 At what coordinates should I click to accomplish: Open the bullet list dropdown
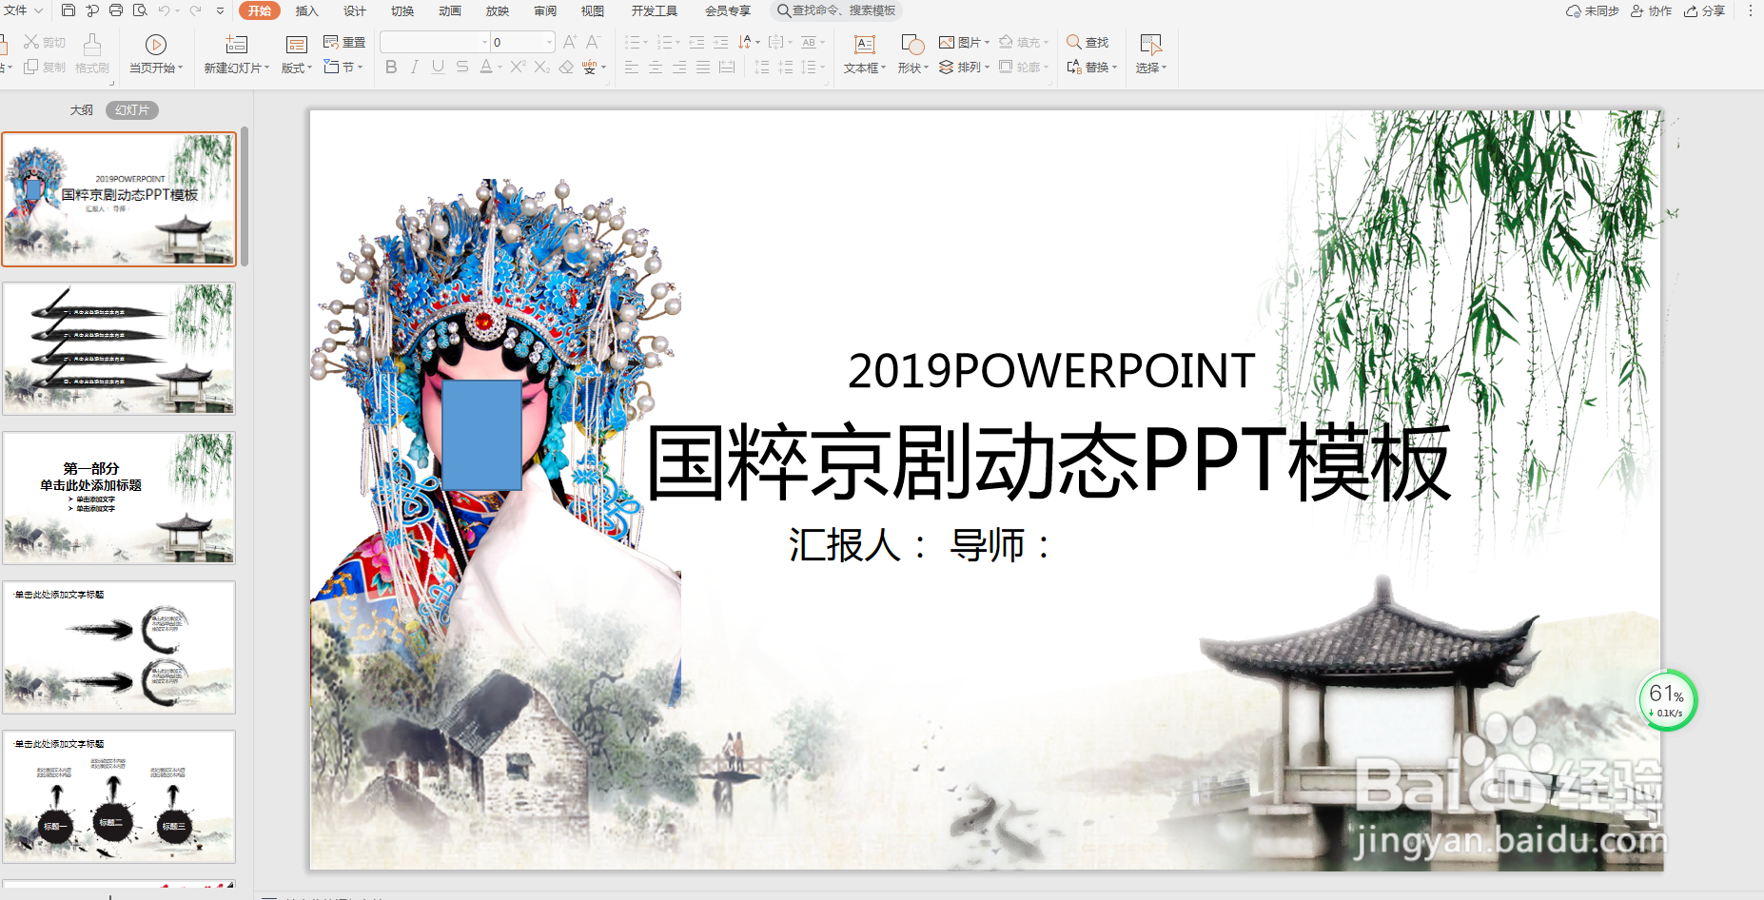pyautogui.click(x=645, y=42)
